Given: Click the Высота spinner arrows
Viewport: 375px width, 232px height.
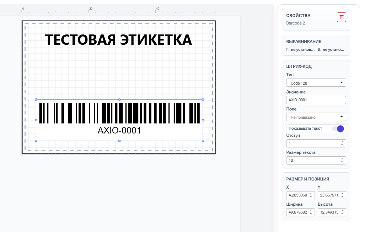Looking at the screenshot, I should tap(342, 212).
